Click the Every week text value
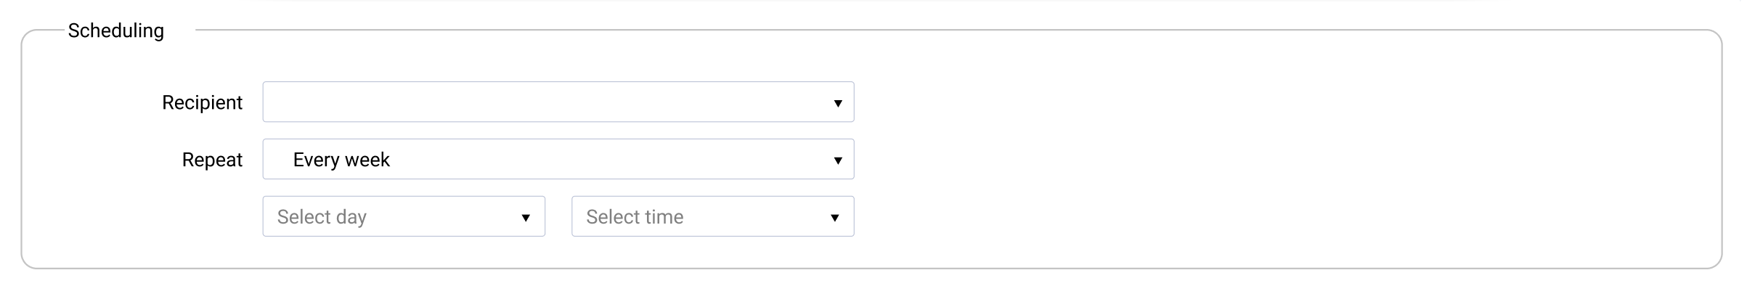The height and width of the screenshot is (286, 1747). coord(341,160)
